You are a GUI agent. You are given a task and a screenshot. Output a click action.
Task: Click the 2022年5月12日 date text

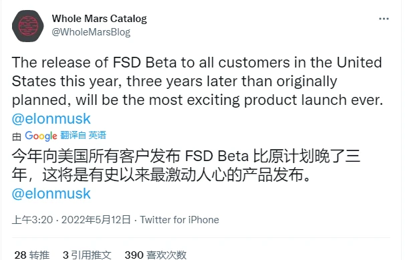[96, 220]
